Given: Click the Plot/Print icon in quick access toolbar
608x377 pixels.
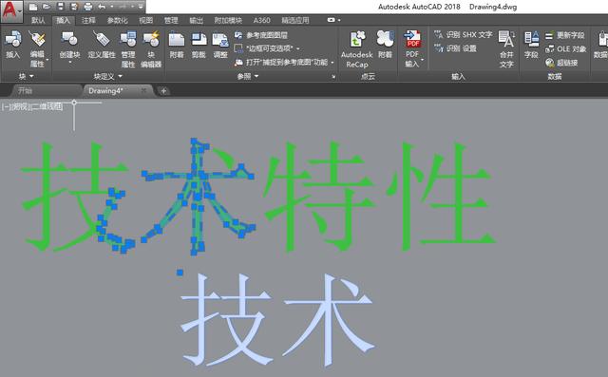Looking at the screenshot, I should [88, 7].
